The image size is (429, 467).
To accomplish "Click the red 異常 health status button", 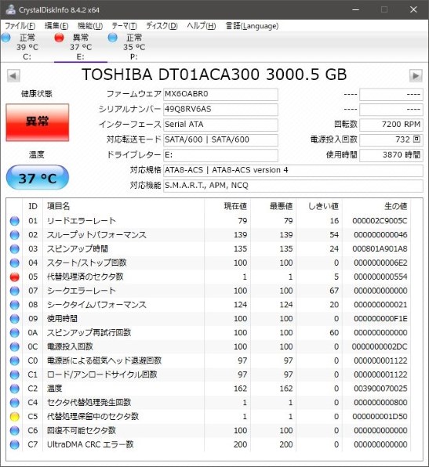I will (x=38, y=122).
